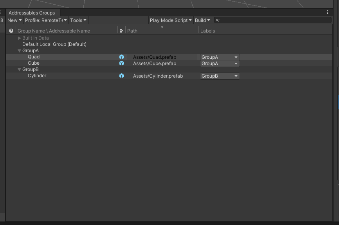This screenshot has width=339, height=225.
Task: Open the Tools dropdown menu
Action: tap(78, 20)
